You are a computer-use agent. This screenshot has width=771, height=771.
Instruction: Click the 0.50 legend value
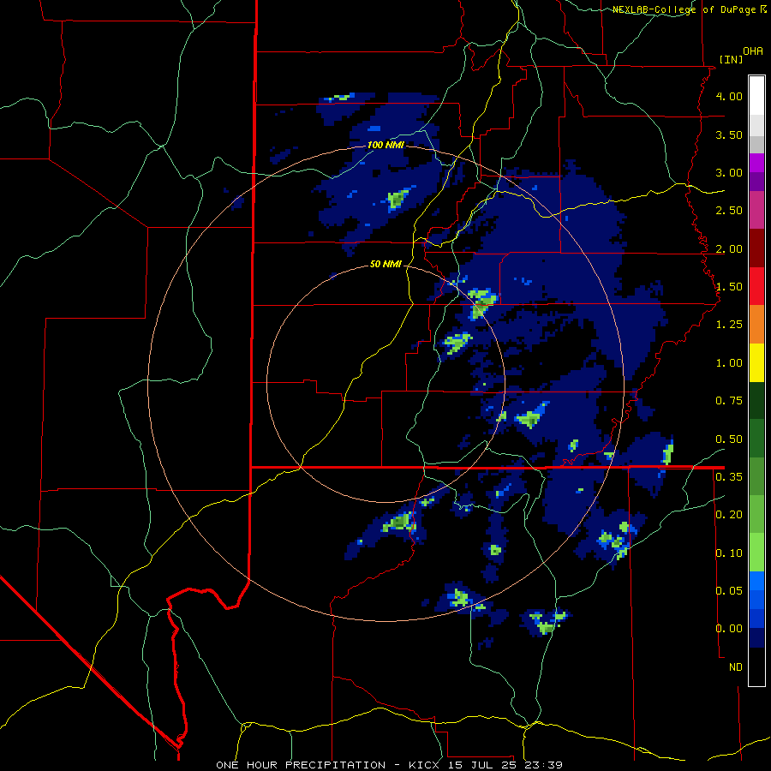729,439
